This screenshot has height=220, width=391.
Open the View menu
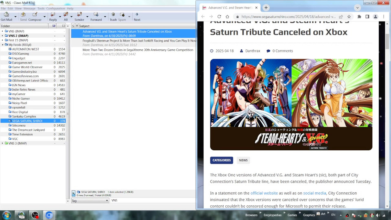click(x=18, y=9)
